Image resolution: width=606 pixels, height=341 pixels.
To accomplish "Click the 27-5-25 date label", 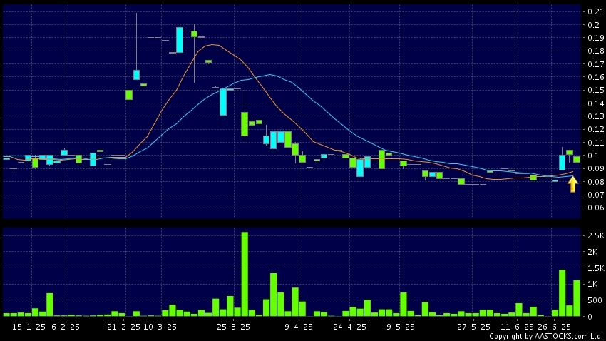I will [x=474, y=327].
